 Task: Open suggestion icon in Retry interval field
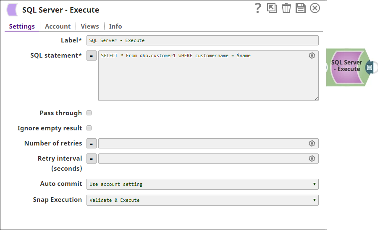click(x=312, y=159)
